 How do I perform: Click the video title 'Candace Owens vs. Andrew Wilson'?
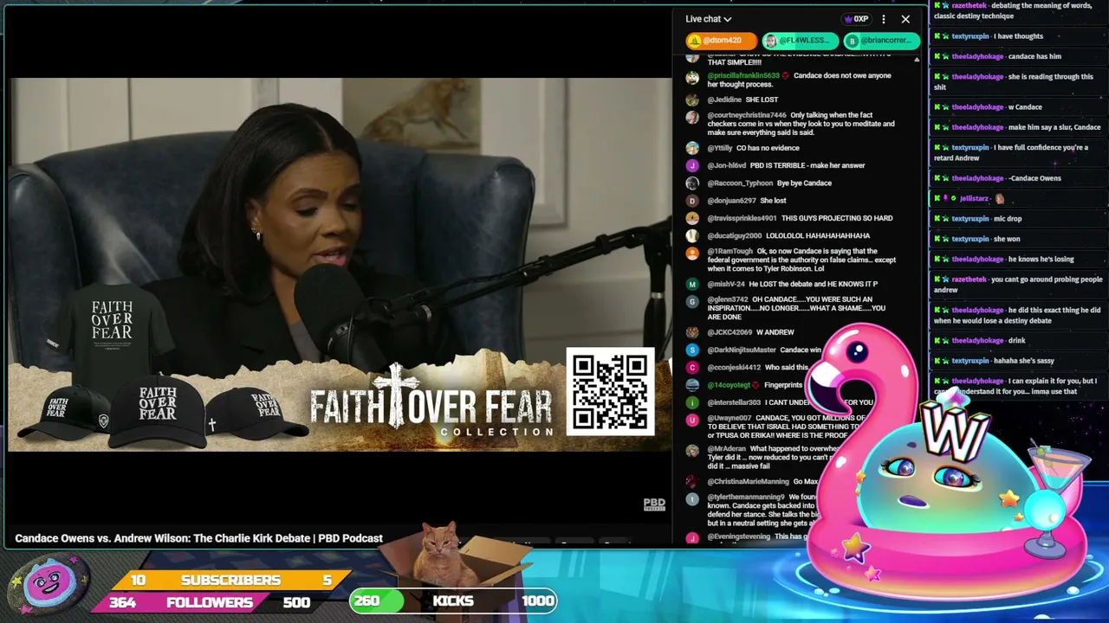click(198, 538)
